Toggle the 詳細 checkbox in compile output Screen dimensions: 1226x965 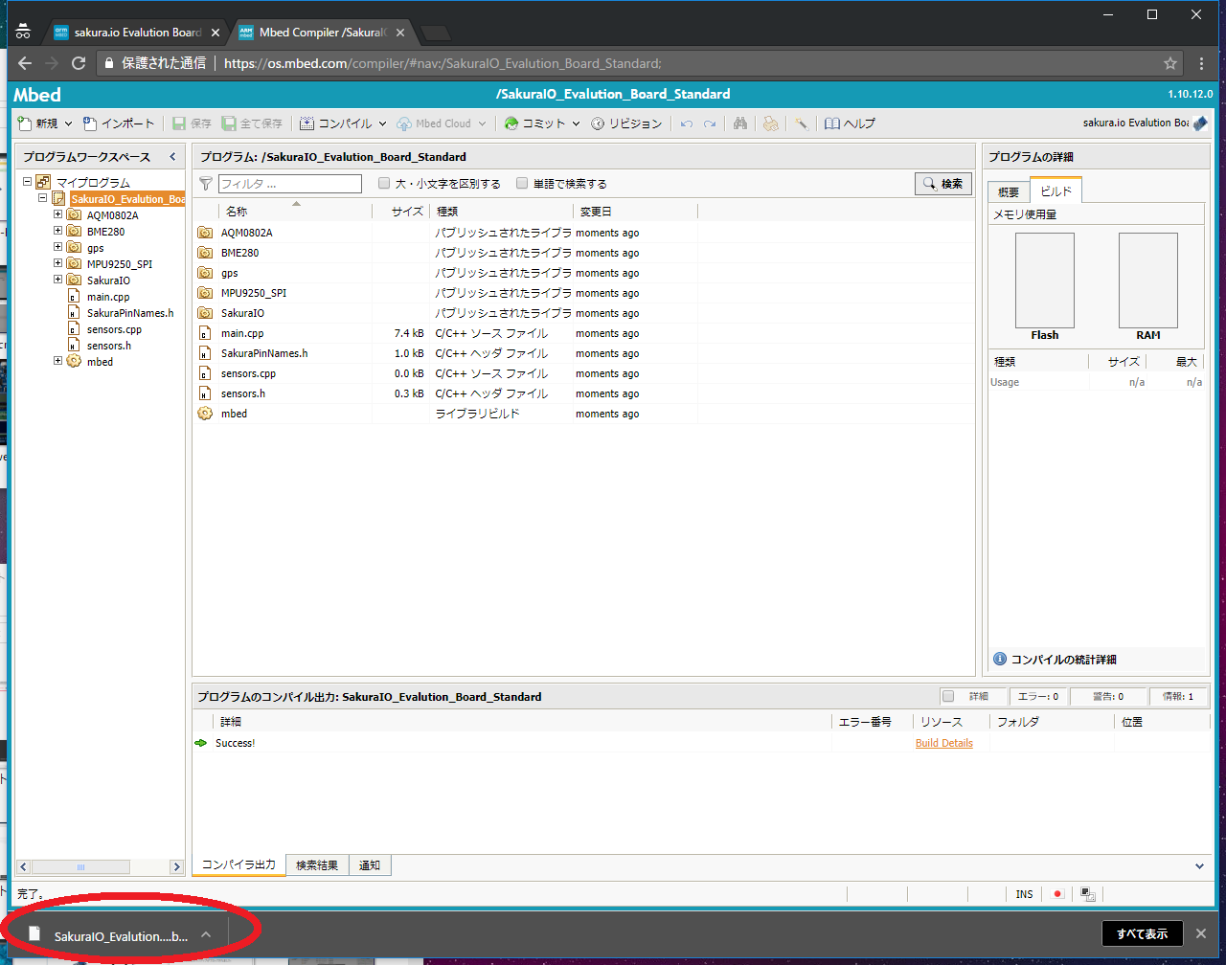[x=948, y=696]
